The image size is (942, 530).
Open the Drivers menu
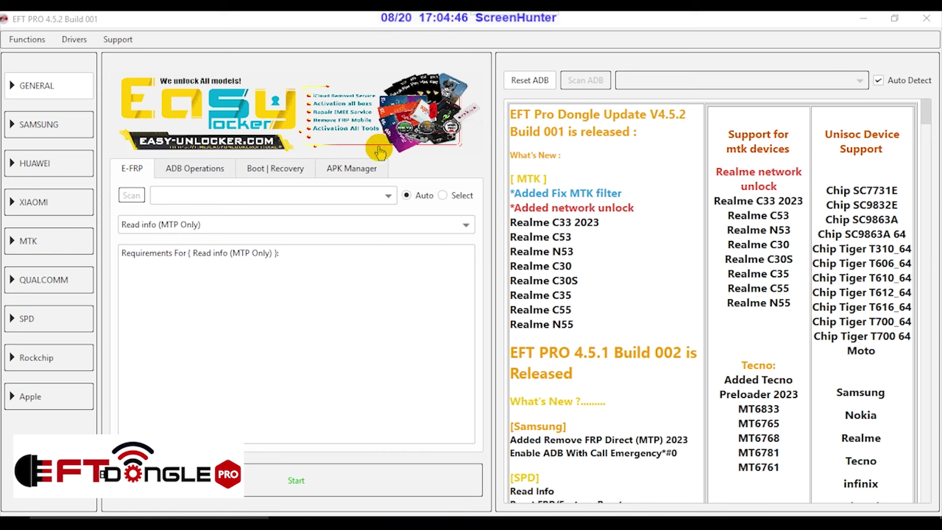74,39
